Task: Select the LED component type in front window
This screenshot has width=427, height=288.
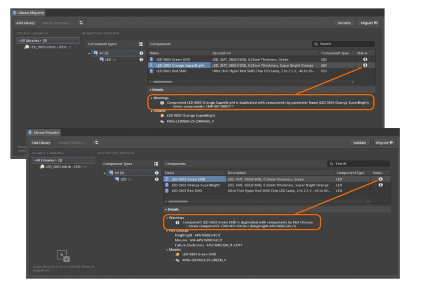Action: point(124,179)
